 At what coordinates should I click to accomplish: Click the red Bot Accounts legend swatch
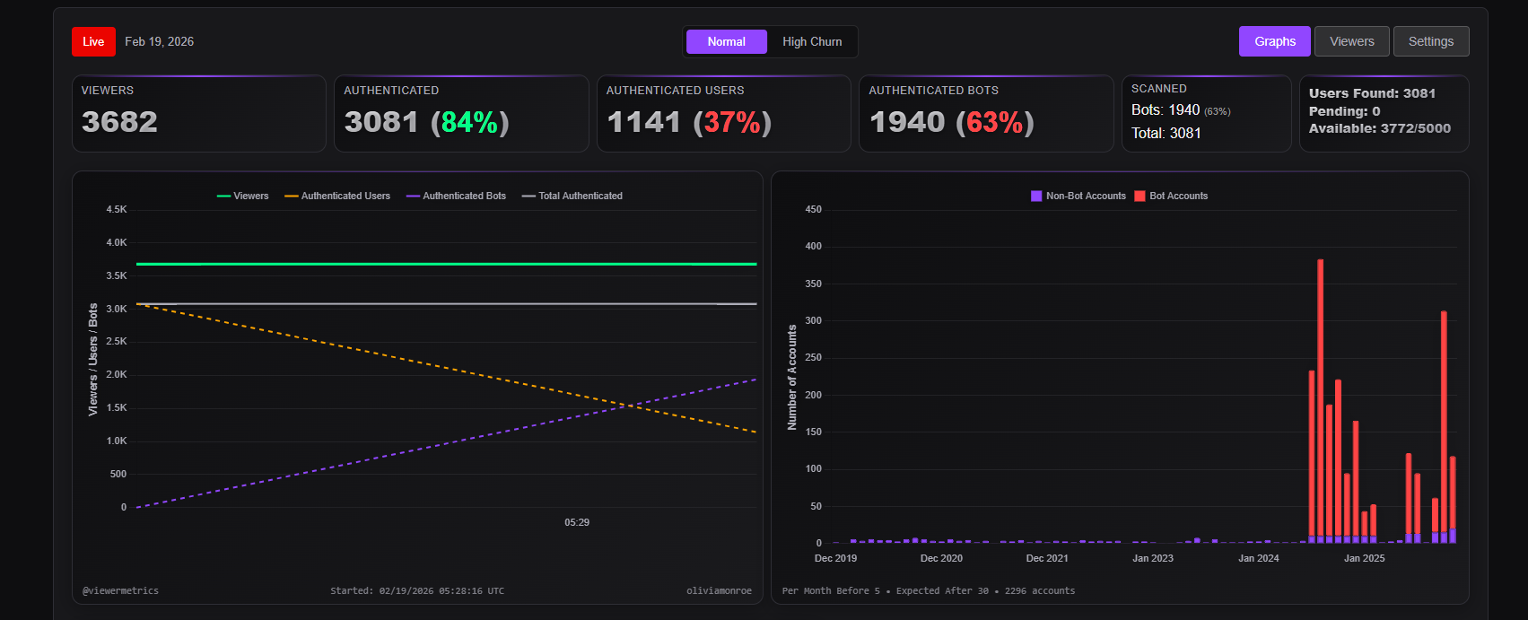click(x=1140, y=196)
